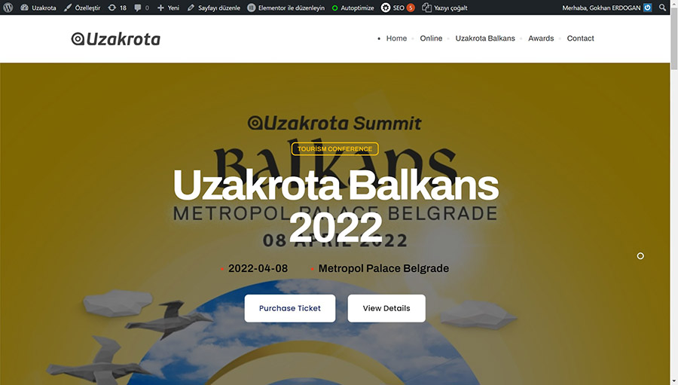This screenshot has height=385, width=678.
Task: Click the Yazıyı çoğalt duplicate icon
Action: coord(426,8)
